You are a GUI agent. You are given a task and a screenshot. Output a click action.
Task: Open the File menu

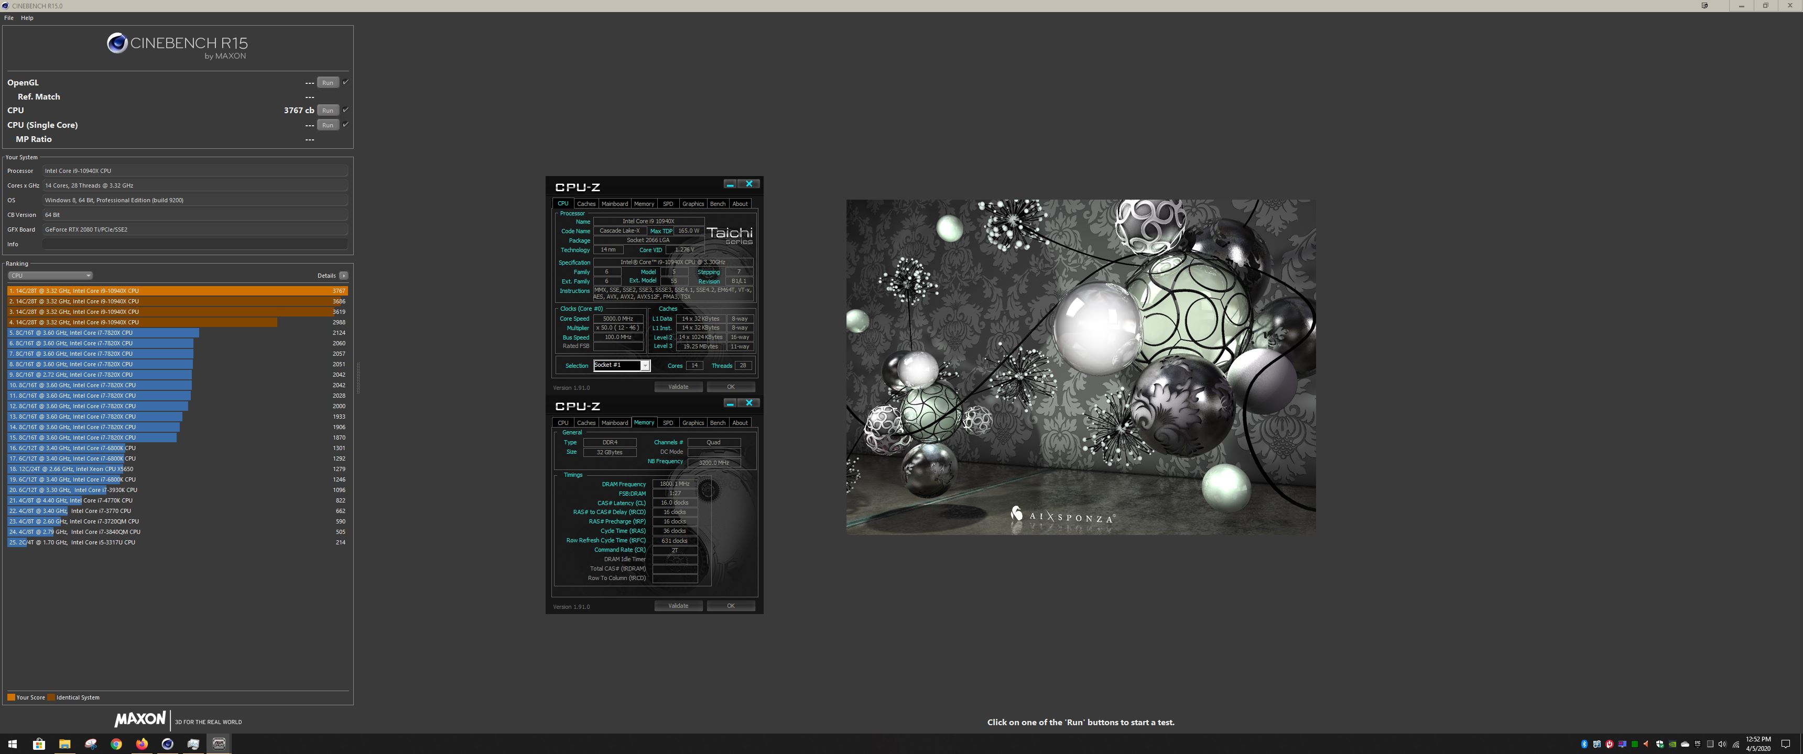pos(9,18)
